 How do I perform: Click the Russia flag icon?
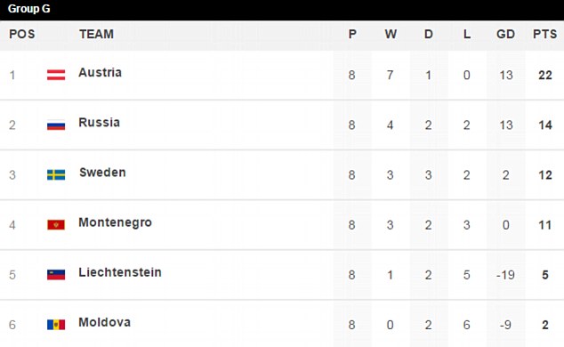pos(56,125)
